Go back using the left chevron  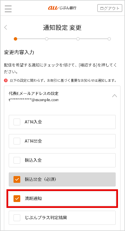(x=6, y=27)
